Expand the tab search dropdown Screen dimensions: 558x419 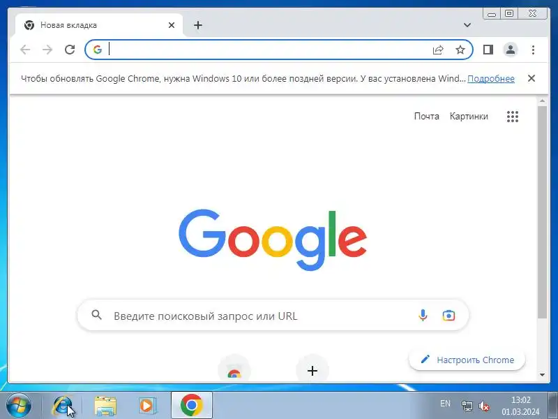[467, 25]
